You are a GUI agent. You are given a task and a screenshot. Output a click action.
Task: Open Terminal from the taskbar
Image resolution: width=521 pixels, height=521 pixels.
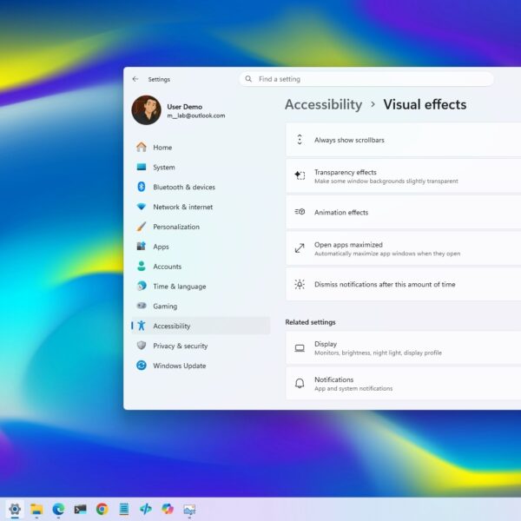click(x=80, y=509)
